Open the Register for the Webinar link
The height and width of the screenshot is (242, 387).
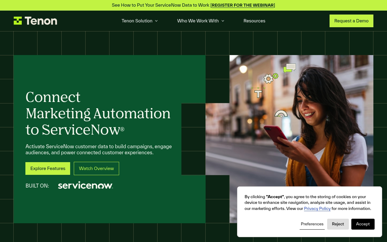coord(243,5)
